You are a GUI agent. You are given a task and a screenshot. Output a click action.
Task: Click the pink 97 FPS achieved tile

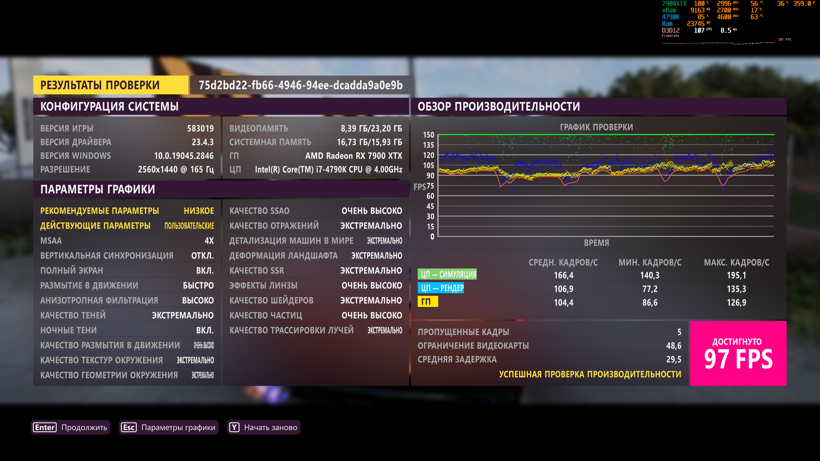[x=738, y=353]
